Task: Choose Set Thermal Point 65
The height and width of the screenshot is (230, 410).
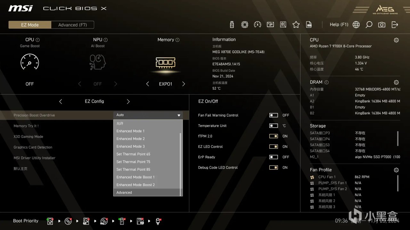Action: 147,154
